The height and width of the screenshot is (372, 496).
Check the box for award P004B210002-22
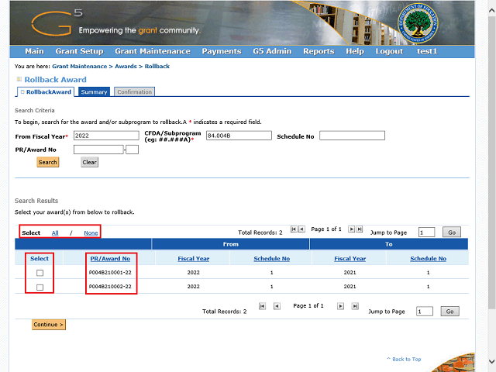[x=40, y=288]
